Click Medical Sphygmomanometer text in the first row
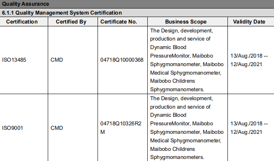 pyautogui.click(x=186, y=73)
